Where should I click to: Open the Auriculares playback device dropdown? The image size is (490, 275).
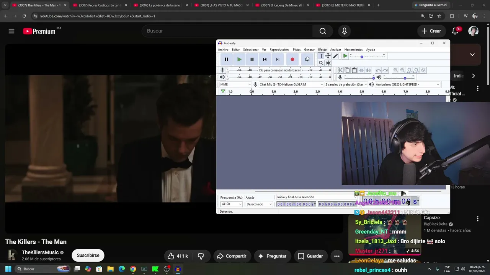(x=407, y=84)
